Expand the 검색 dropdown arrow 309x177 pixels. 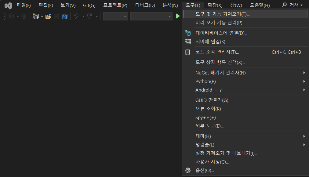tap(301, 5)
